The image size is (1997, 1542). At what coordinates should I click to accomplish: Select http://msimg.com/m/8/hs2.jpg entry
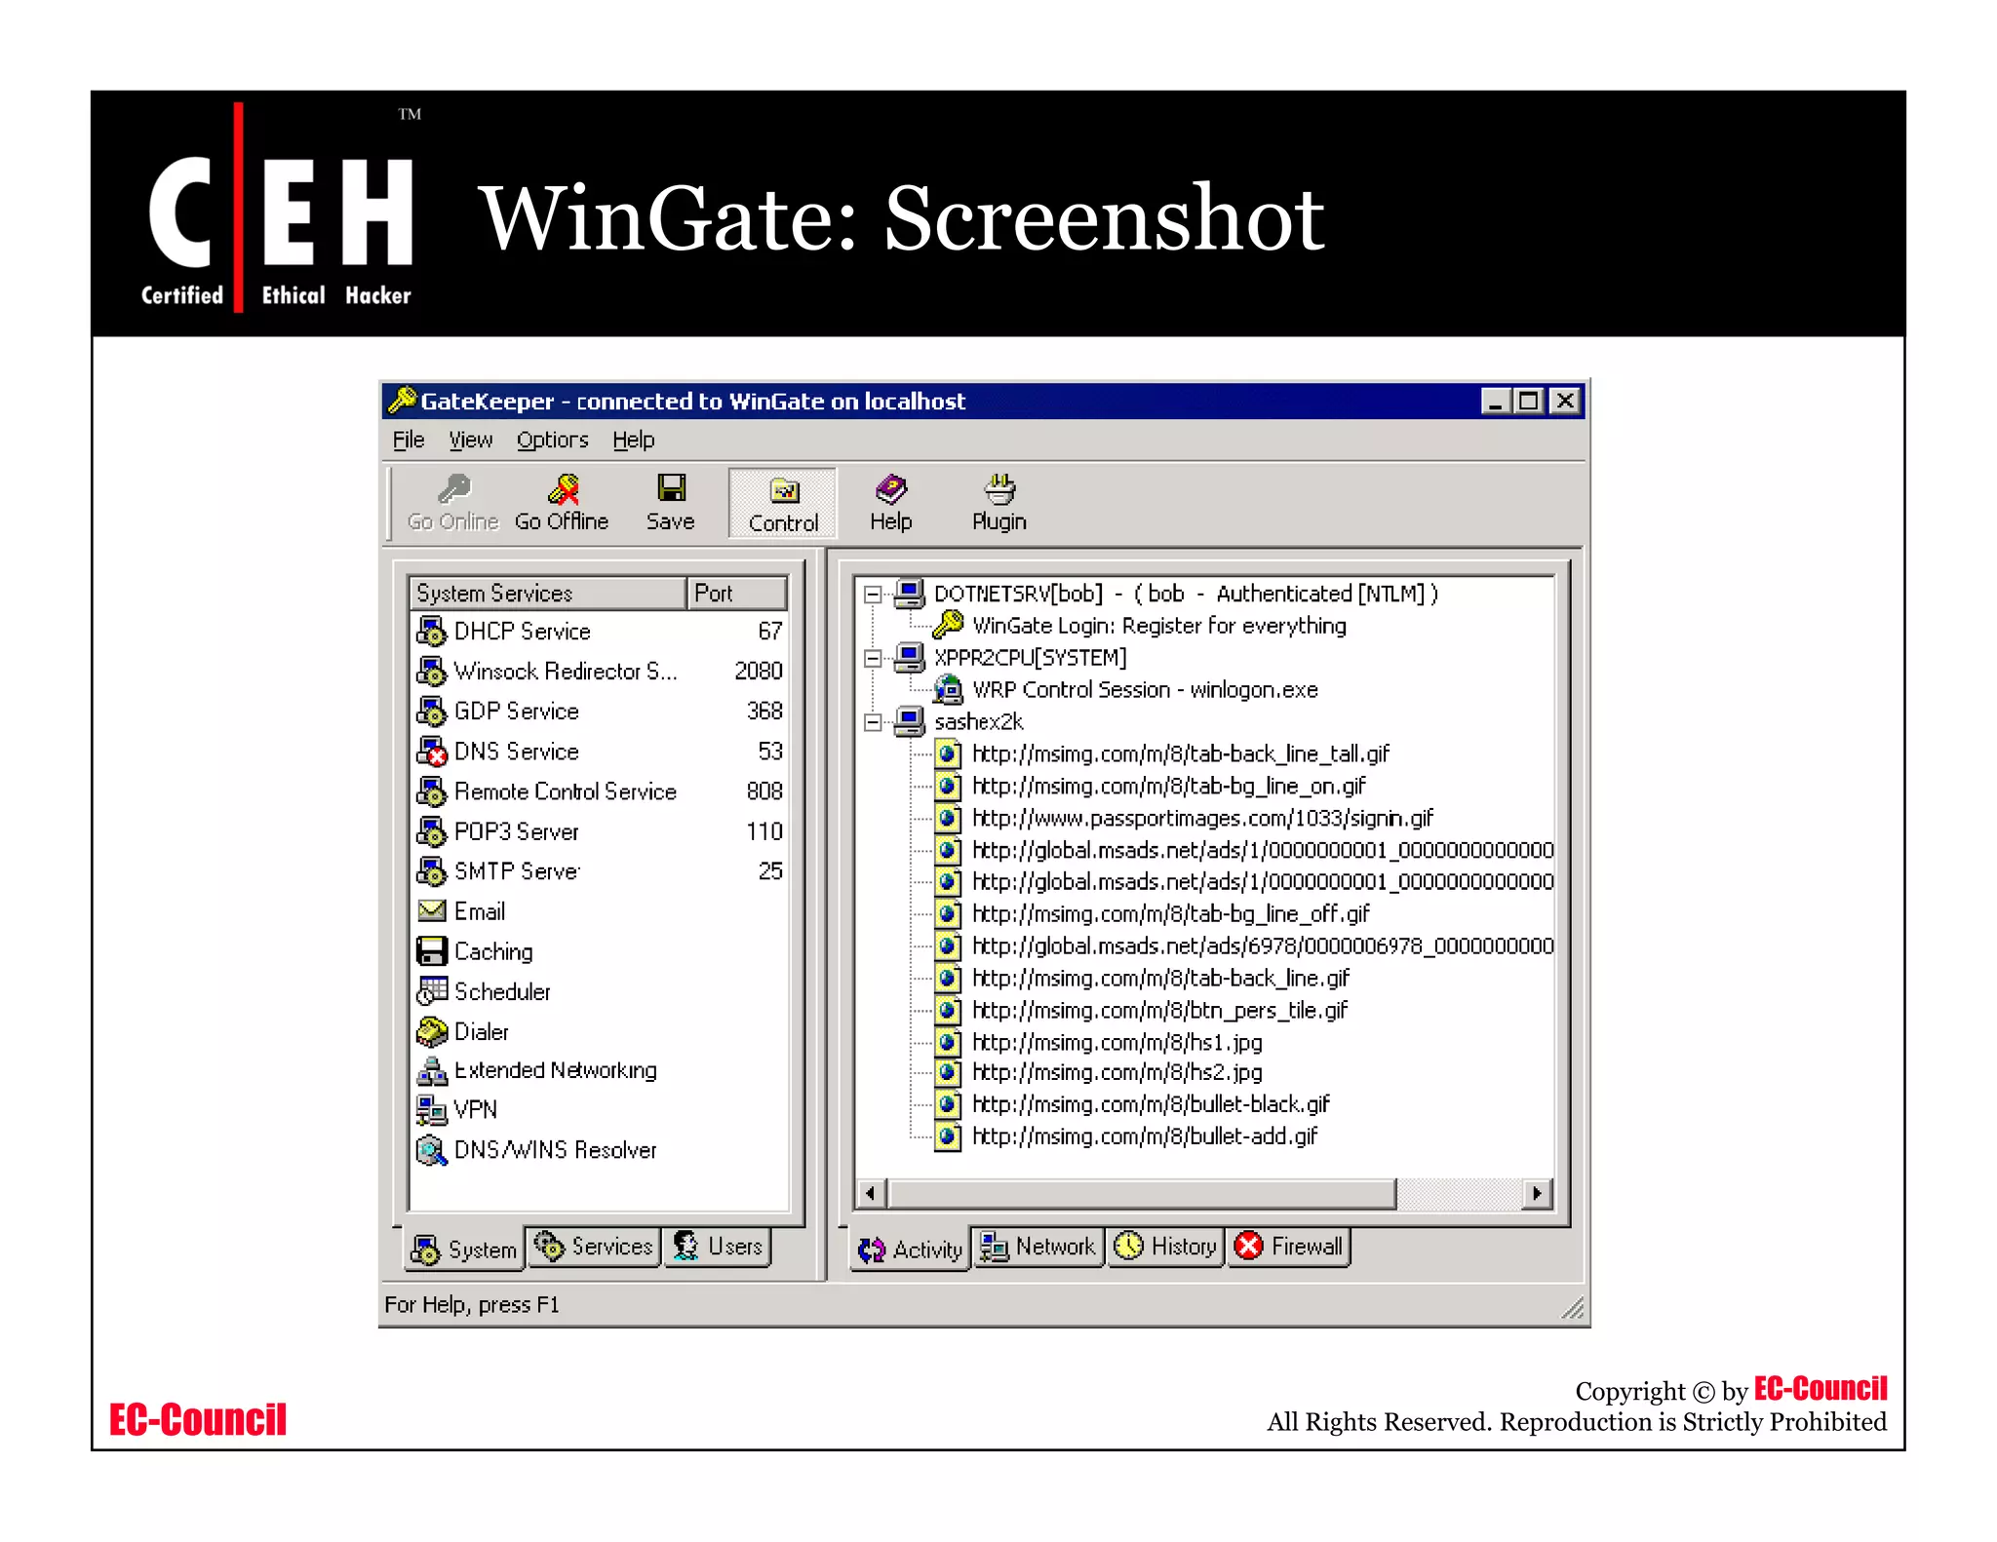1117,1072
